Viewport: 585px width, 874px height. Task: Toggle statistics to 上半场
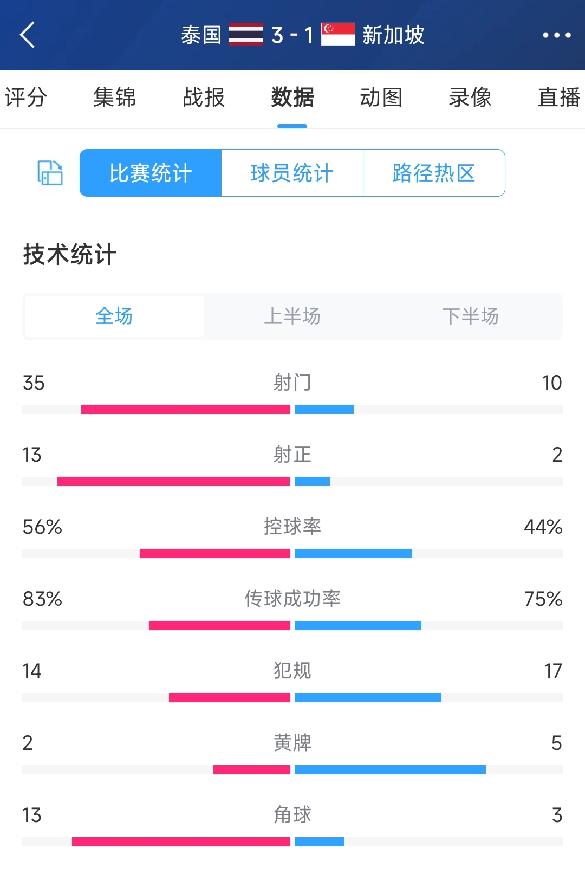pyautogui.click(x=292, y=316)
